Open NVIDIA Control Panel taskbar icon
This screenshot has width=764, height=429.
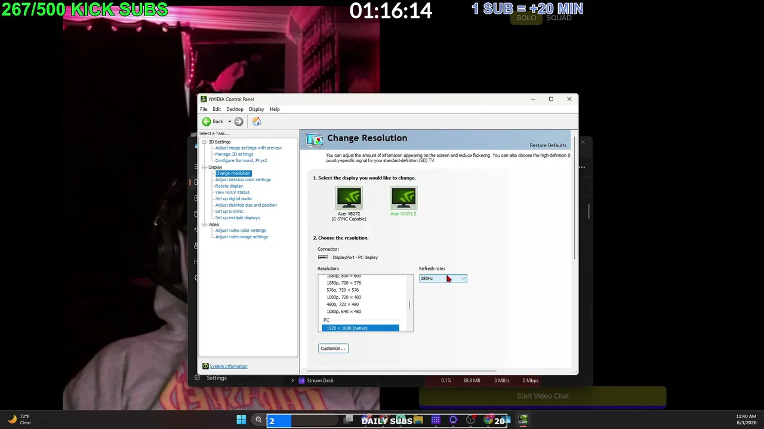coord(523,420)
